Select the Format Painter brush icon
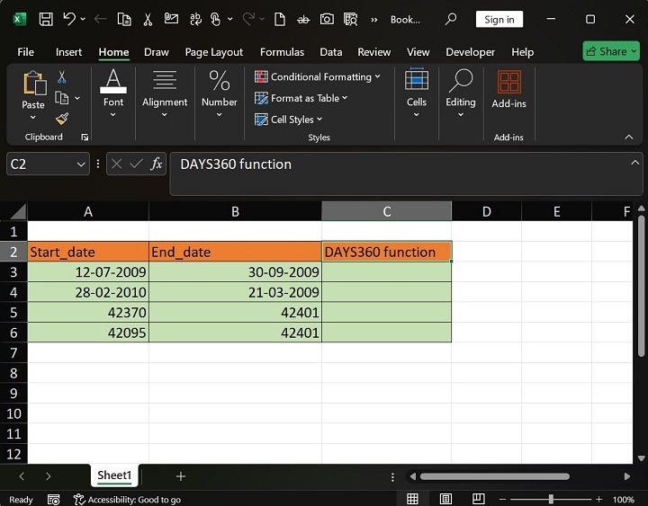This screenshot has height=506, width=648. (62, 118)
